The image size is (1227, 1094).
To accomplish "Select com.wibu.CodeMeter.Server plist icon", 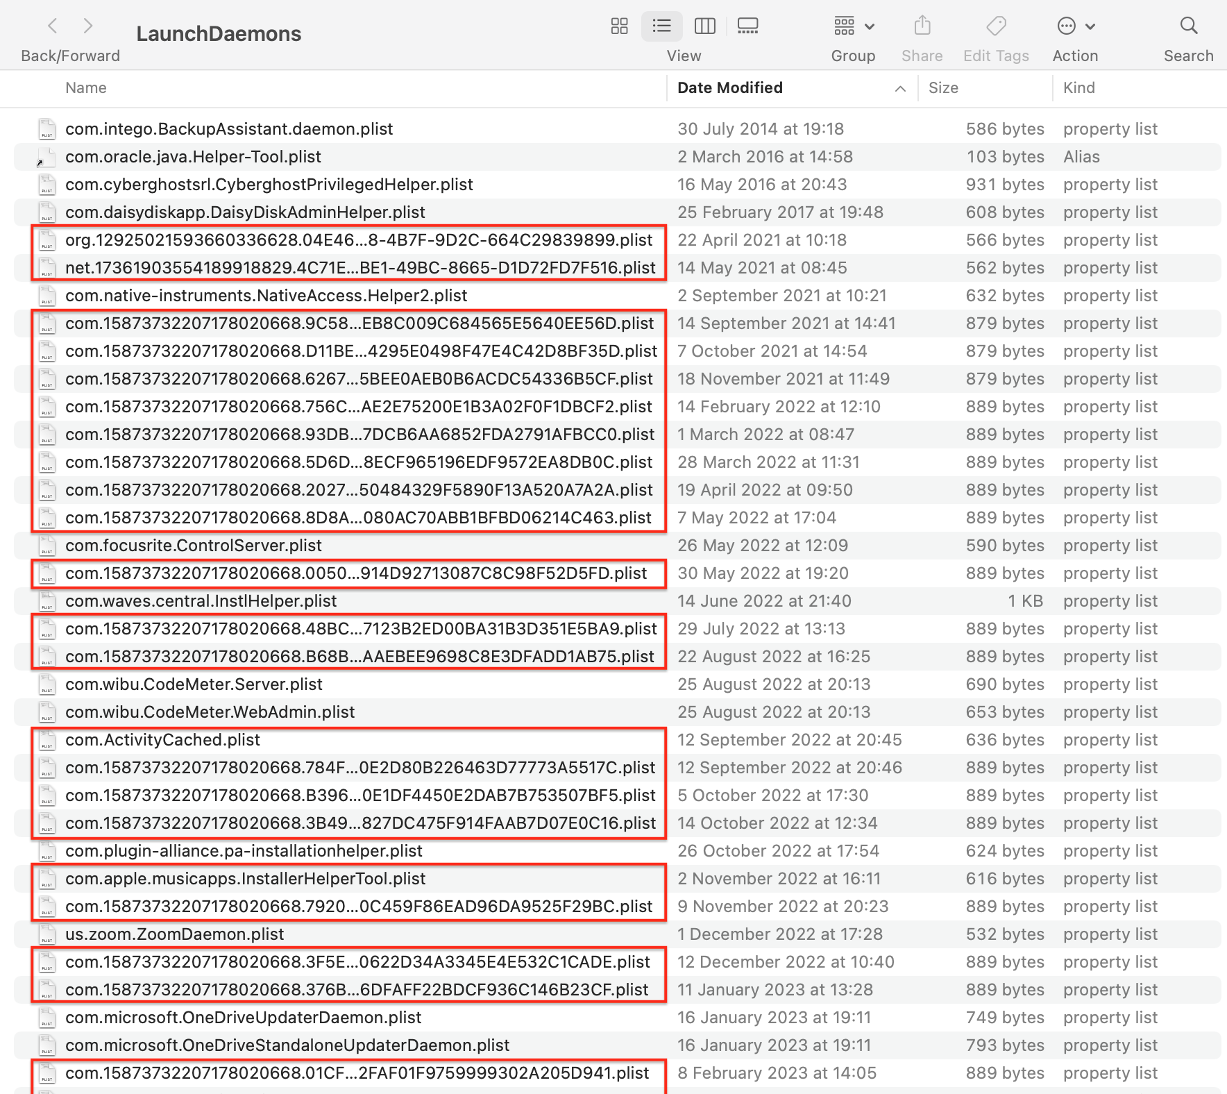I will pyautogui.click(x=47, y=684).
